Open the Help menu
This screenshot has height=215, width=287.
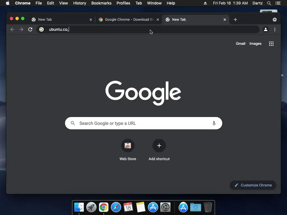coord(171,3)
